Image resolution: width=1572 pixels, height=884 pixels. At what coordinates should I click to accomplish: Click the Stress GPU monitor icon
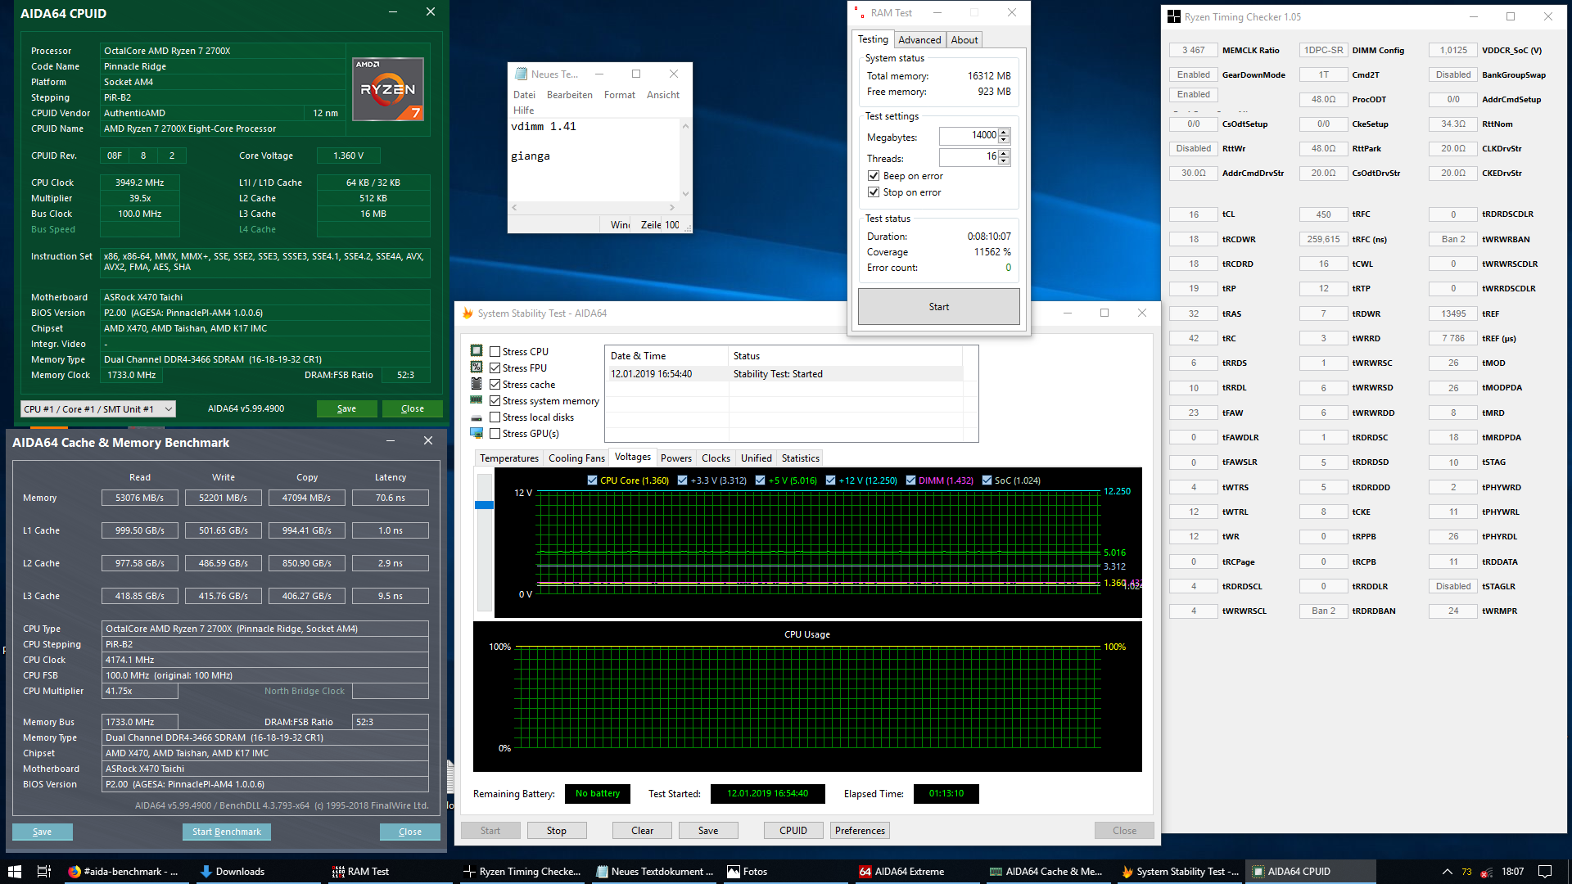477,434
